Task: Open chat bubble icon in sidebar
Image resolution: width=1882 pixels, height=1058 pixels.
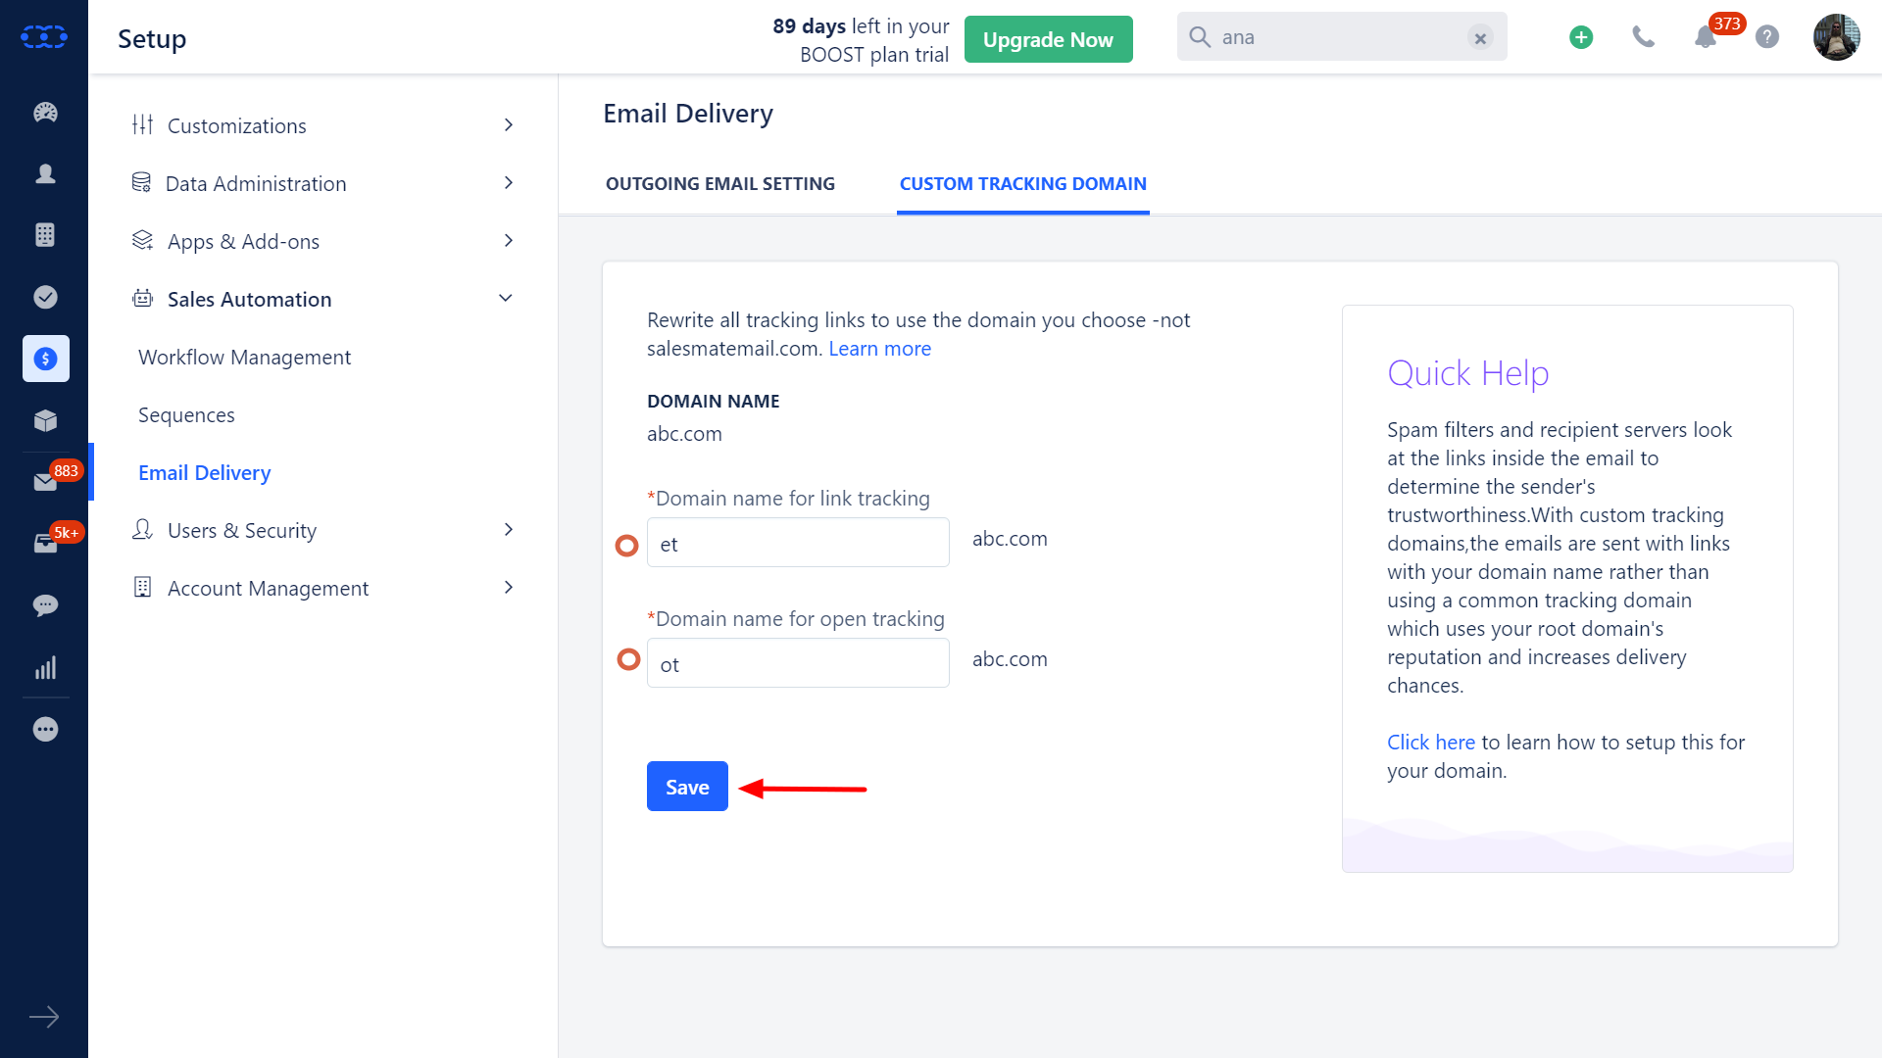Action: click(45, 605)
